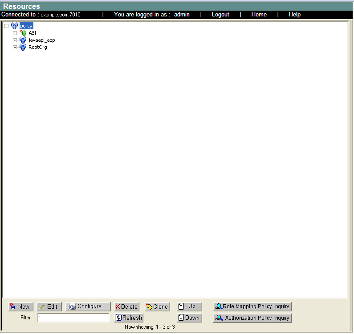
Task: Go to the Home link
Action: tap(259, 15)
